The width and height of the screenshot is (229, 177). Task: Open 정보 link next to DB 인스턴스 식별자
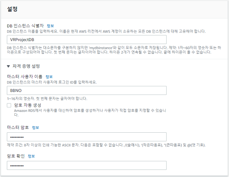(x=50, y=26)
